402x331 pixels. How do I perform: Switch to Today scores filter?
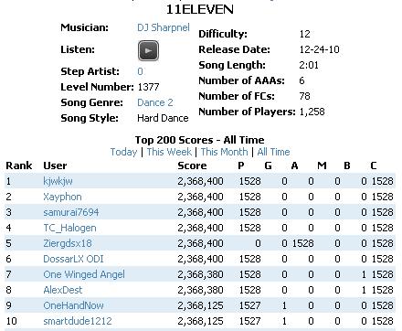click(x=123, y=152)
